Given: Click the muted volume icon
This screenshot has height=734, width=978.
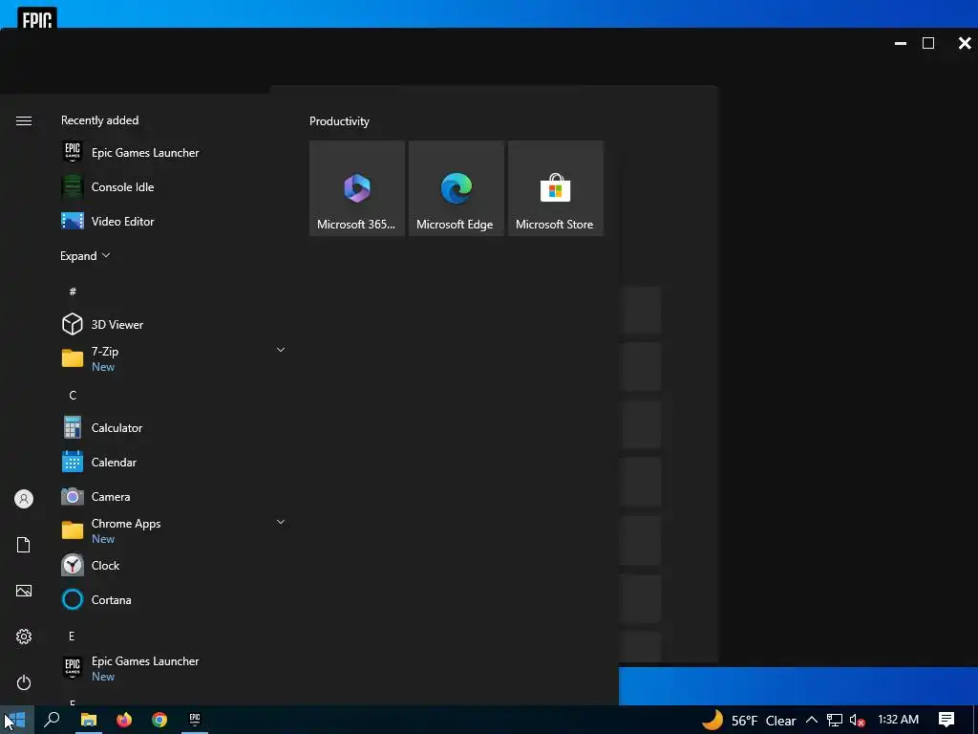Looking at the screenshot, I should [857, 721].
